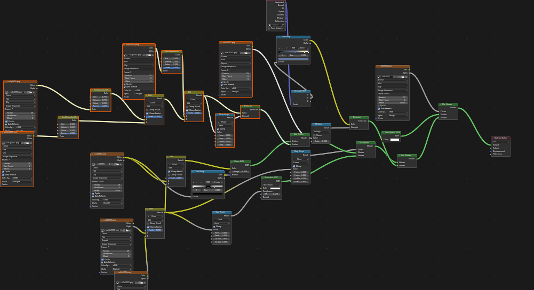This screenshot has height=290, width=534.
Task: Open the Material Output target dropdown
Action: point(500,141)
